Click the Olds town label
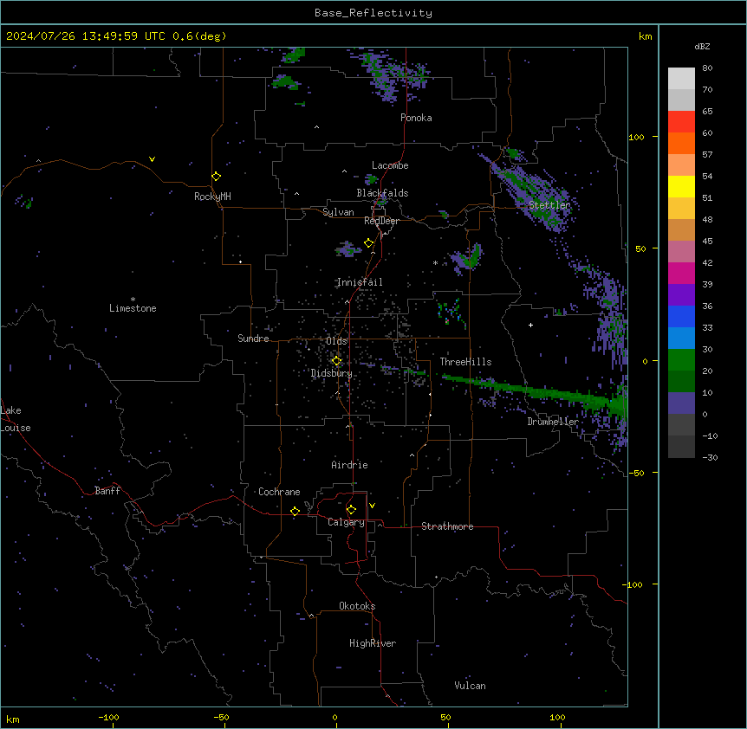The width and height of the screenshot is (747, 729). click(336, 341)
